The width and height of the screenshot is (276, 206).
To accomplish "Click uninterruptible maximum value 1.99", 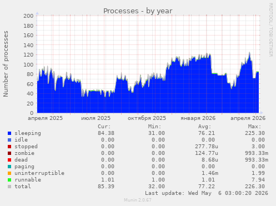I will click(x=258, y=173).
